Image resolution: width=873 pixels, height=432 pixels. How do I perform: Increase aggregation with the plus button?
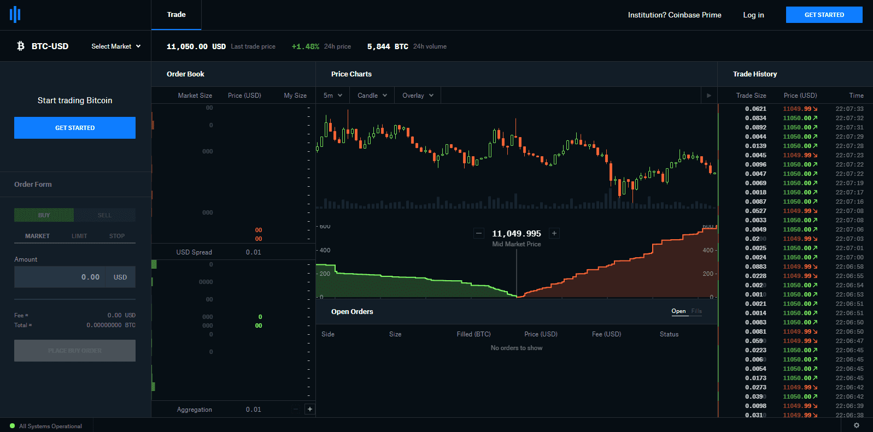pyautogui.click(x=310, y=409)
